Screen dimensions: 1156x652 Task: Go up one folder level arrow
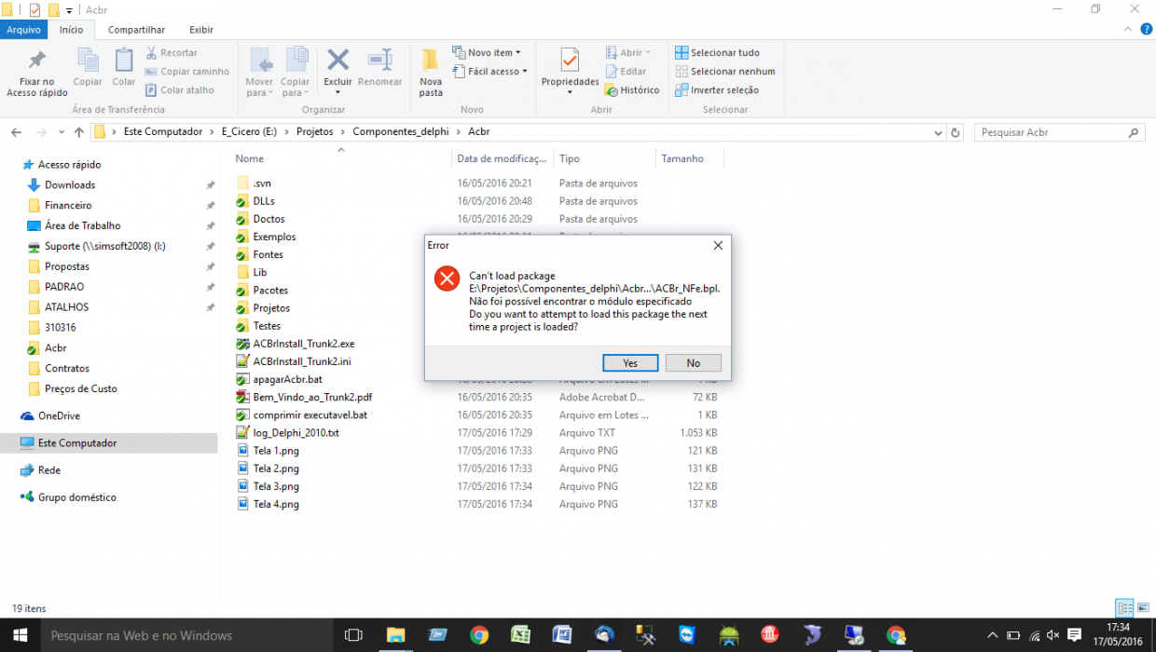(x=78, y=132)
